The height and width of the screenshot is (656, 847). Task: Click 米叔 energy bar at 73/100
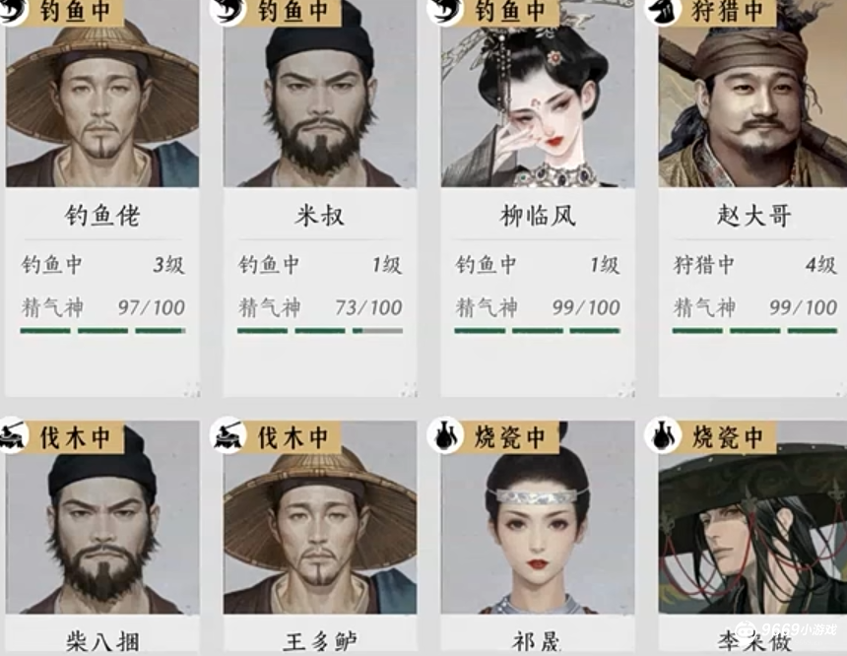click(320, 330)
